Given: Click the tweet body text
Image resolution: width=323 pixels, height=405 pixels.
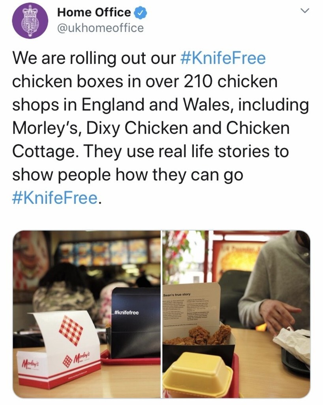Looking at the screenshot, I should 160,128.
